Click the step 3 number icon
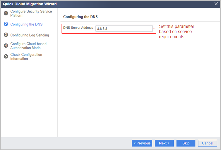 [x=6, y=35]
